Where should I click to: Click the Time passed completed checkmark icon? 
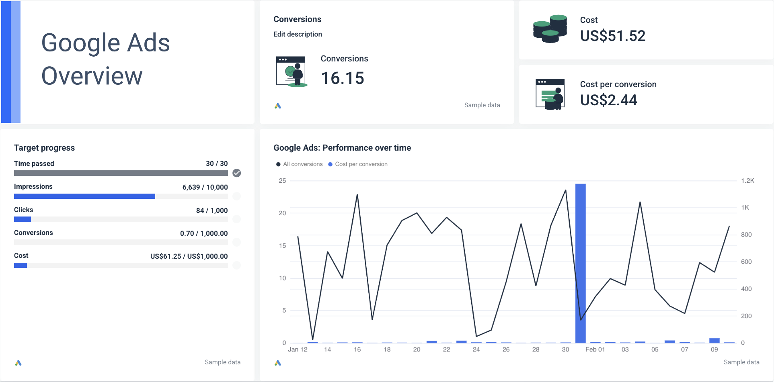(x=237, y=173)
